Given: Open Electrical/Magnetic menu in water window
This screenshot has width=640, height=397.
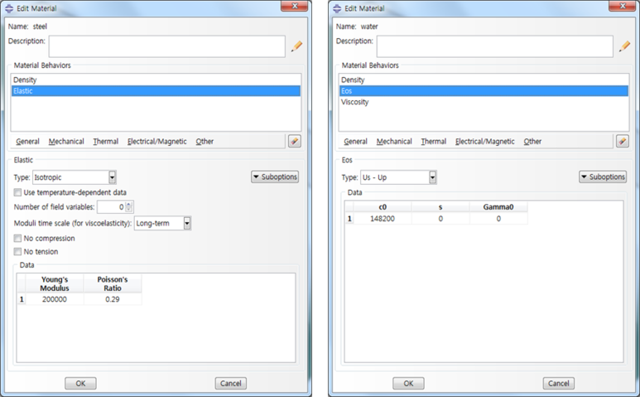Looking at the screenshot, I should pyautogui.click(x=485, y=142).
